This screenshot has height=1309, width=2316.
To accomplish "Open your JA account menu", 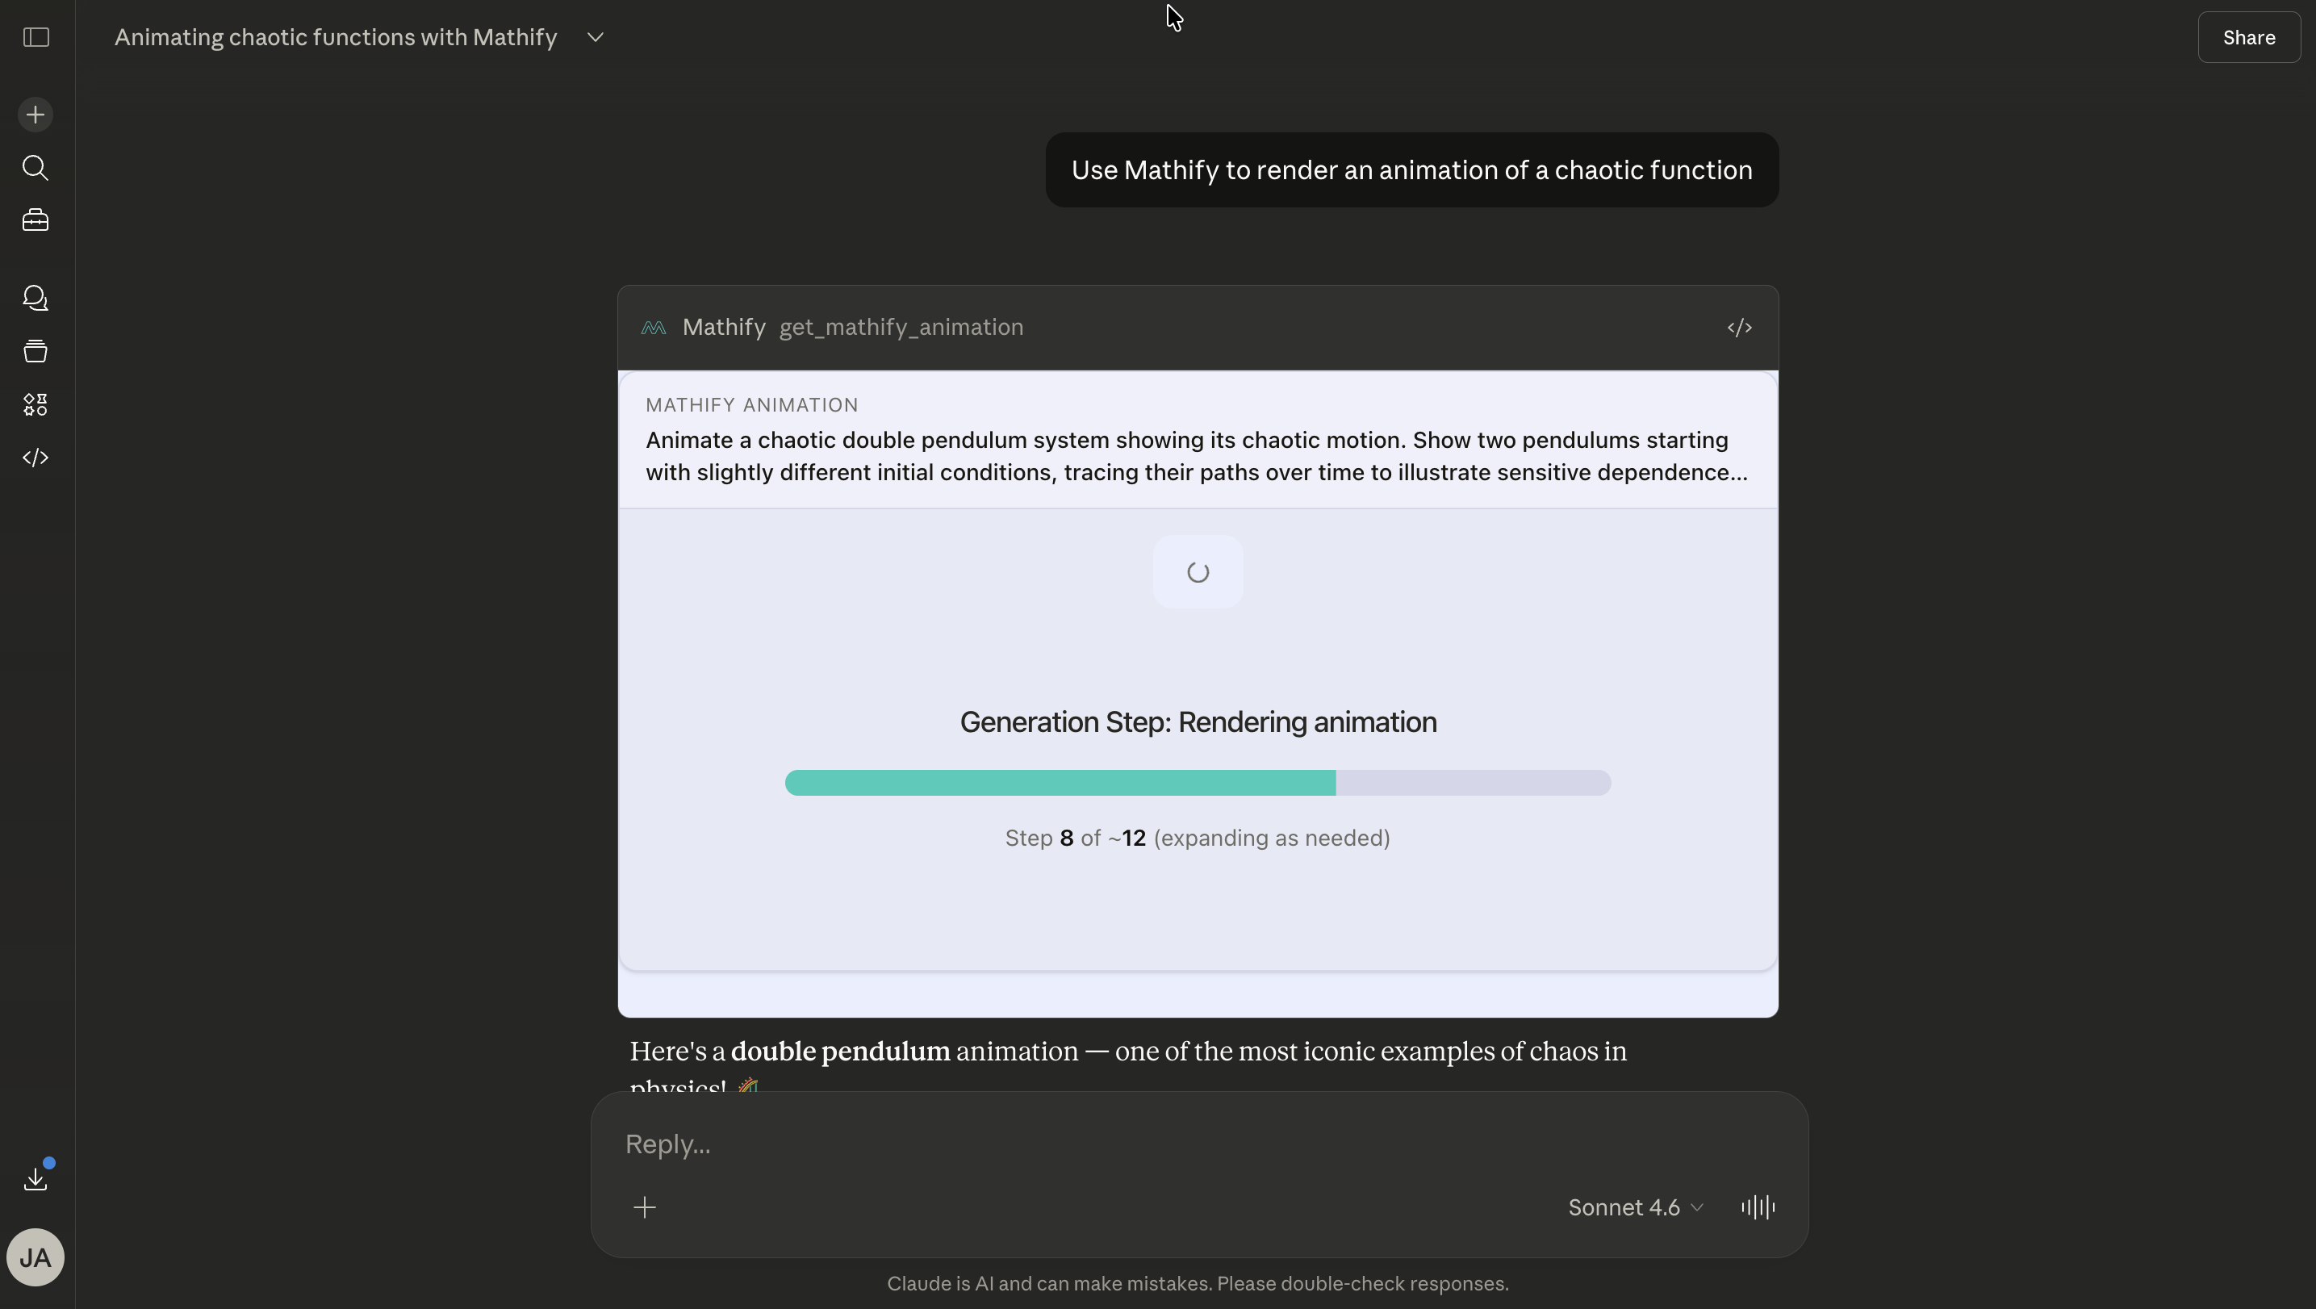I will pos(35,1258).
